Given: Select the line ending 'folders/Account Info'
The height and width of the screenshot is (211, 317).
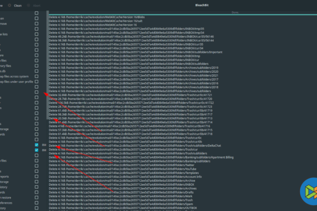Looking at the screenshot, I should pos(125,177).
